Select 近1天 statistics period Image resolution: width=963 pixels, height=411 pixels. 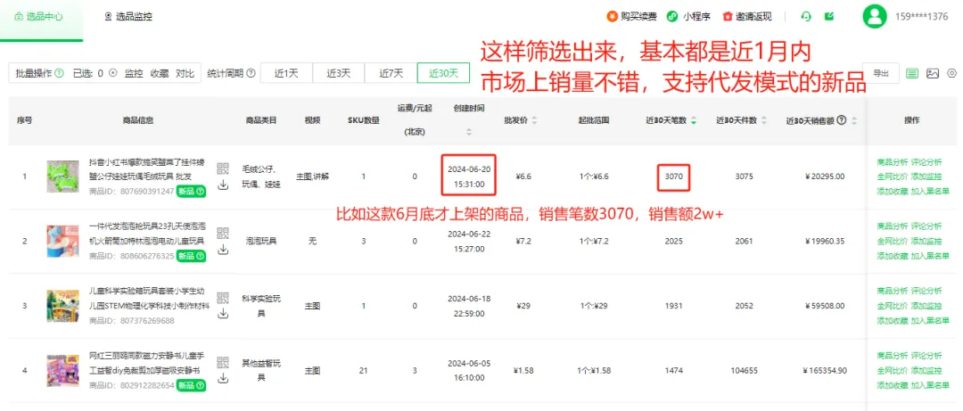pyautogui.click(x=286, y=73)
